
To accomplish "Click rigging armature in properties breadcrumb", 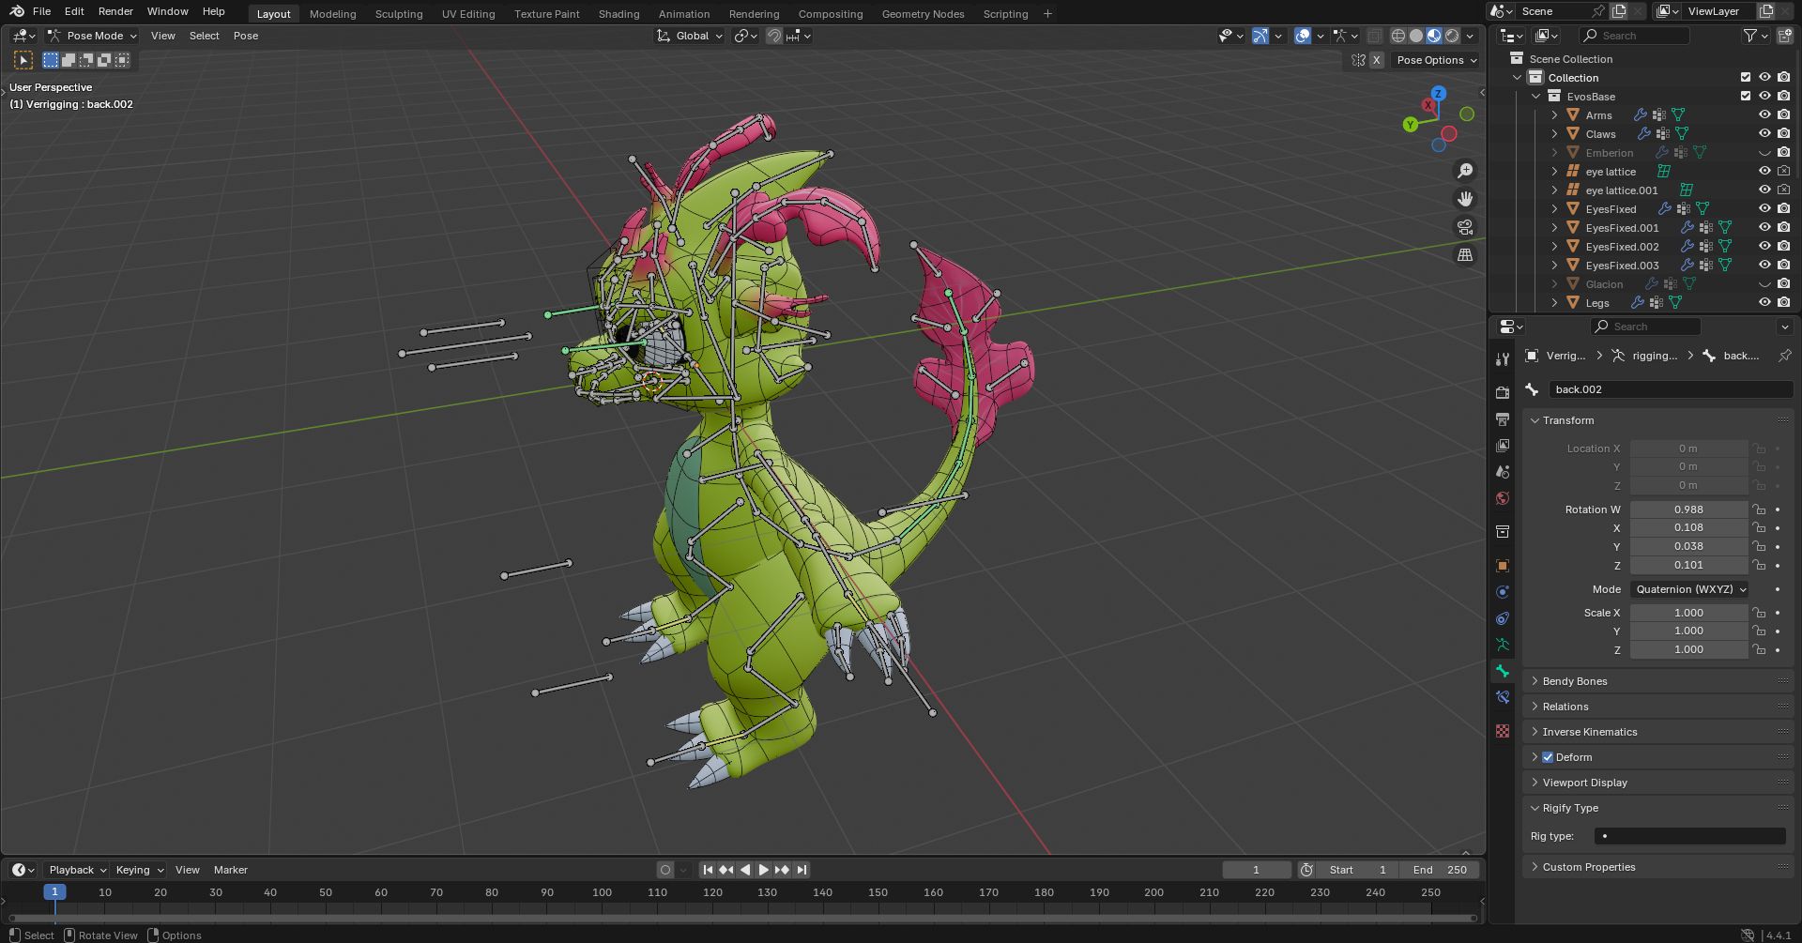I will click(x=1644, y=356).
